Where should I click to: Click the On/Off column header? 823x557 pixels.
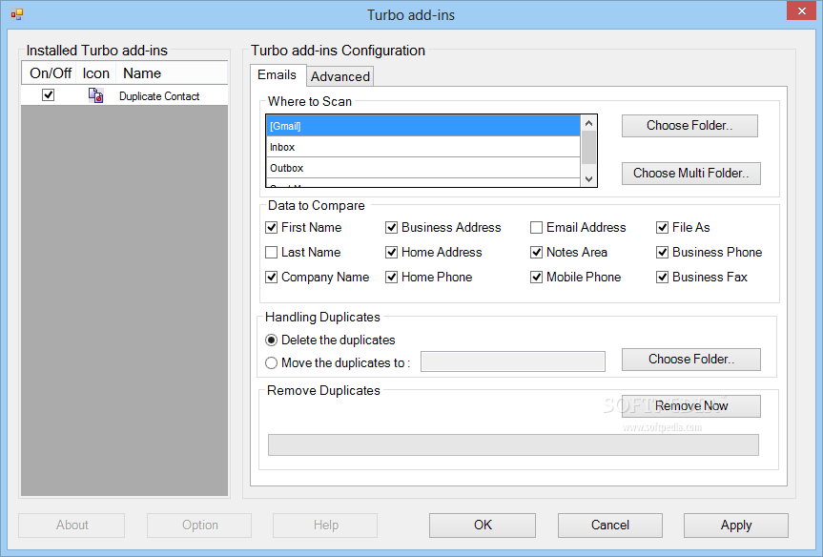coord(50,73)
